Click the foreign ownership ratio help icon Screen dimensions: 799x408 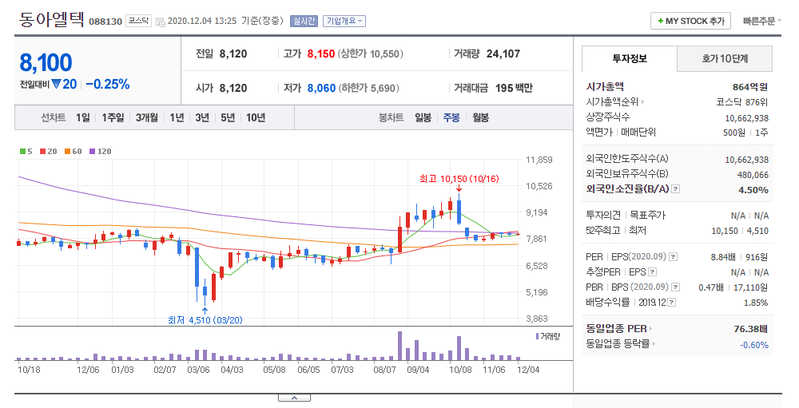(676, 189)
